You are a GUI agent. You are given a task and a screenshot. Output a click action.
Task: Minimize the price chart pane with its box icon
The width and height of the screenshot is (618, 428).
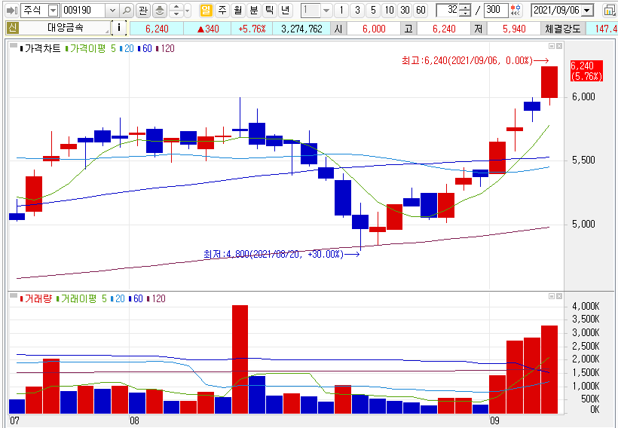pos(552,47)
